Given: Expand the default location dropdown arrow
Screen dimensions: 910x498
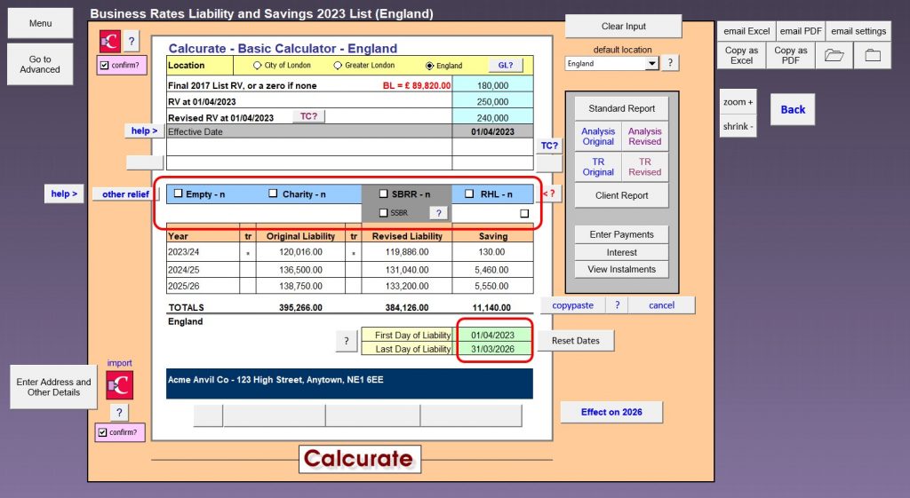Looking at the screenshot, I should point(651,64).
